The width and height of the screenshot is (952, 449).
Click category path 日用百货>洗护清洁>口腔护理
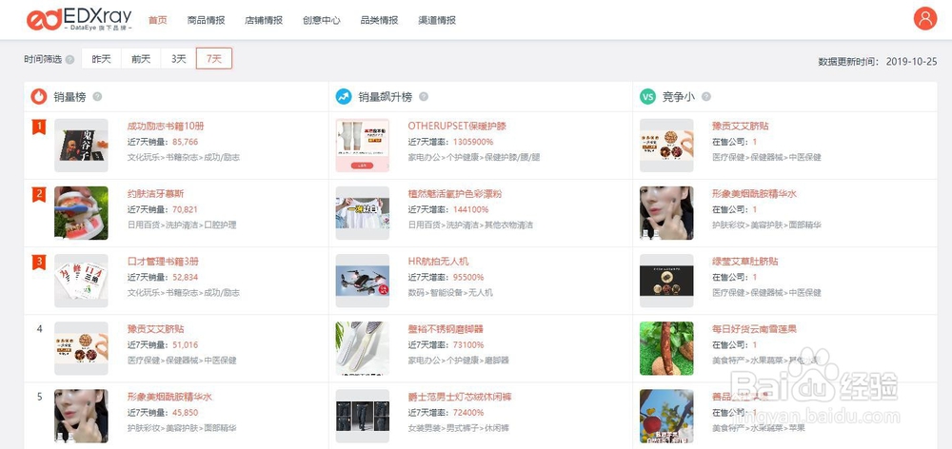point(182,225)
